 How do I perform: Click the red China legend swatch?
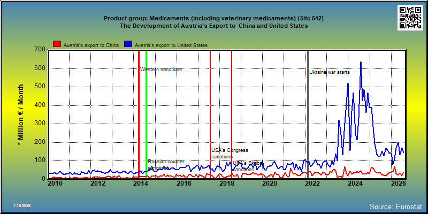(x=57, y=44)
